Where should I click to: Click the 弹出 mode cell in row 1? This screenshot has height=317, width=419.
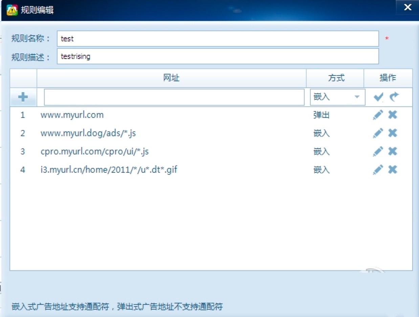pyautogui.click(x=322, y=115)
